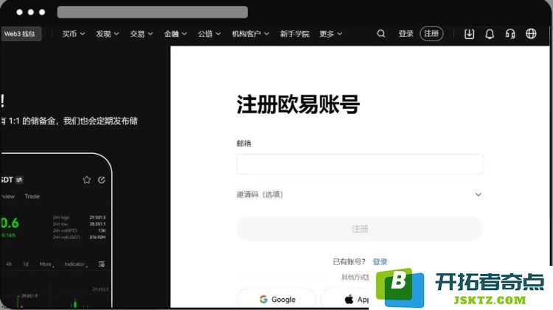553x310 pixels.
Task: Open the More timeframe dropdown on chart
Action: tap(46, 264)
